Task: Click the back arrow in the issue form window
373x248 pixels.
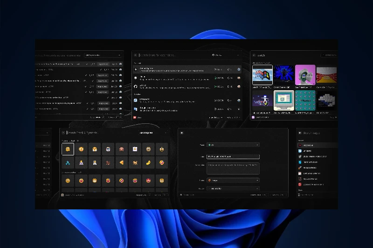Action: [x=182, y=133]
